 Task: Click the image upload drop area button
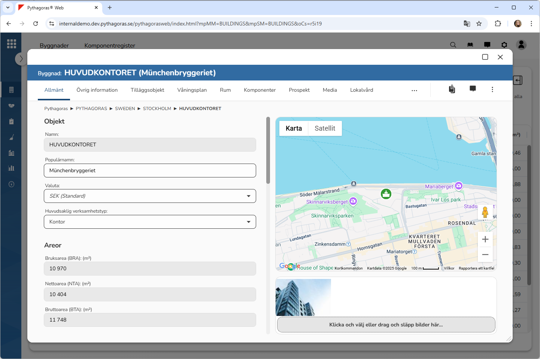pos(386,325)
